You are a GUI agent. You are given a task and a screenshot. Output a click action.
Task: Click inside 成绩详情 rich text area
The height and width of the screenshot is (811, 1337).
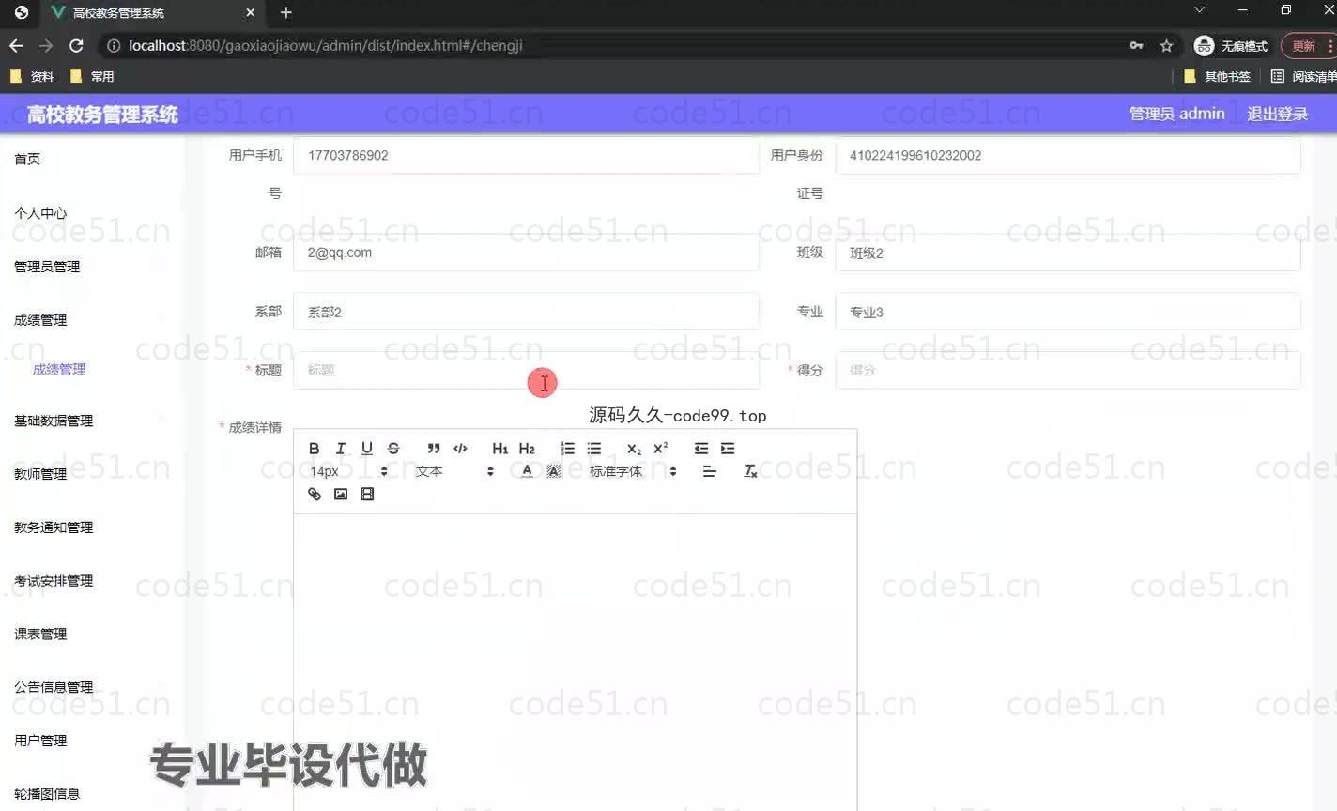coord(575,662)
